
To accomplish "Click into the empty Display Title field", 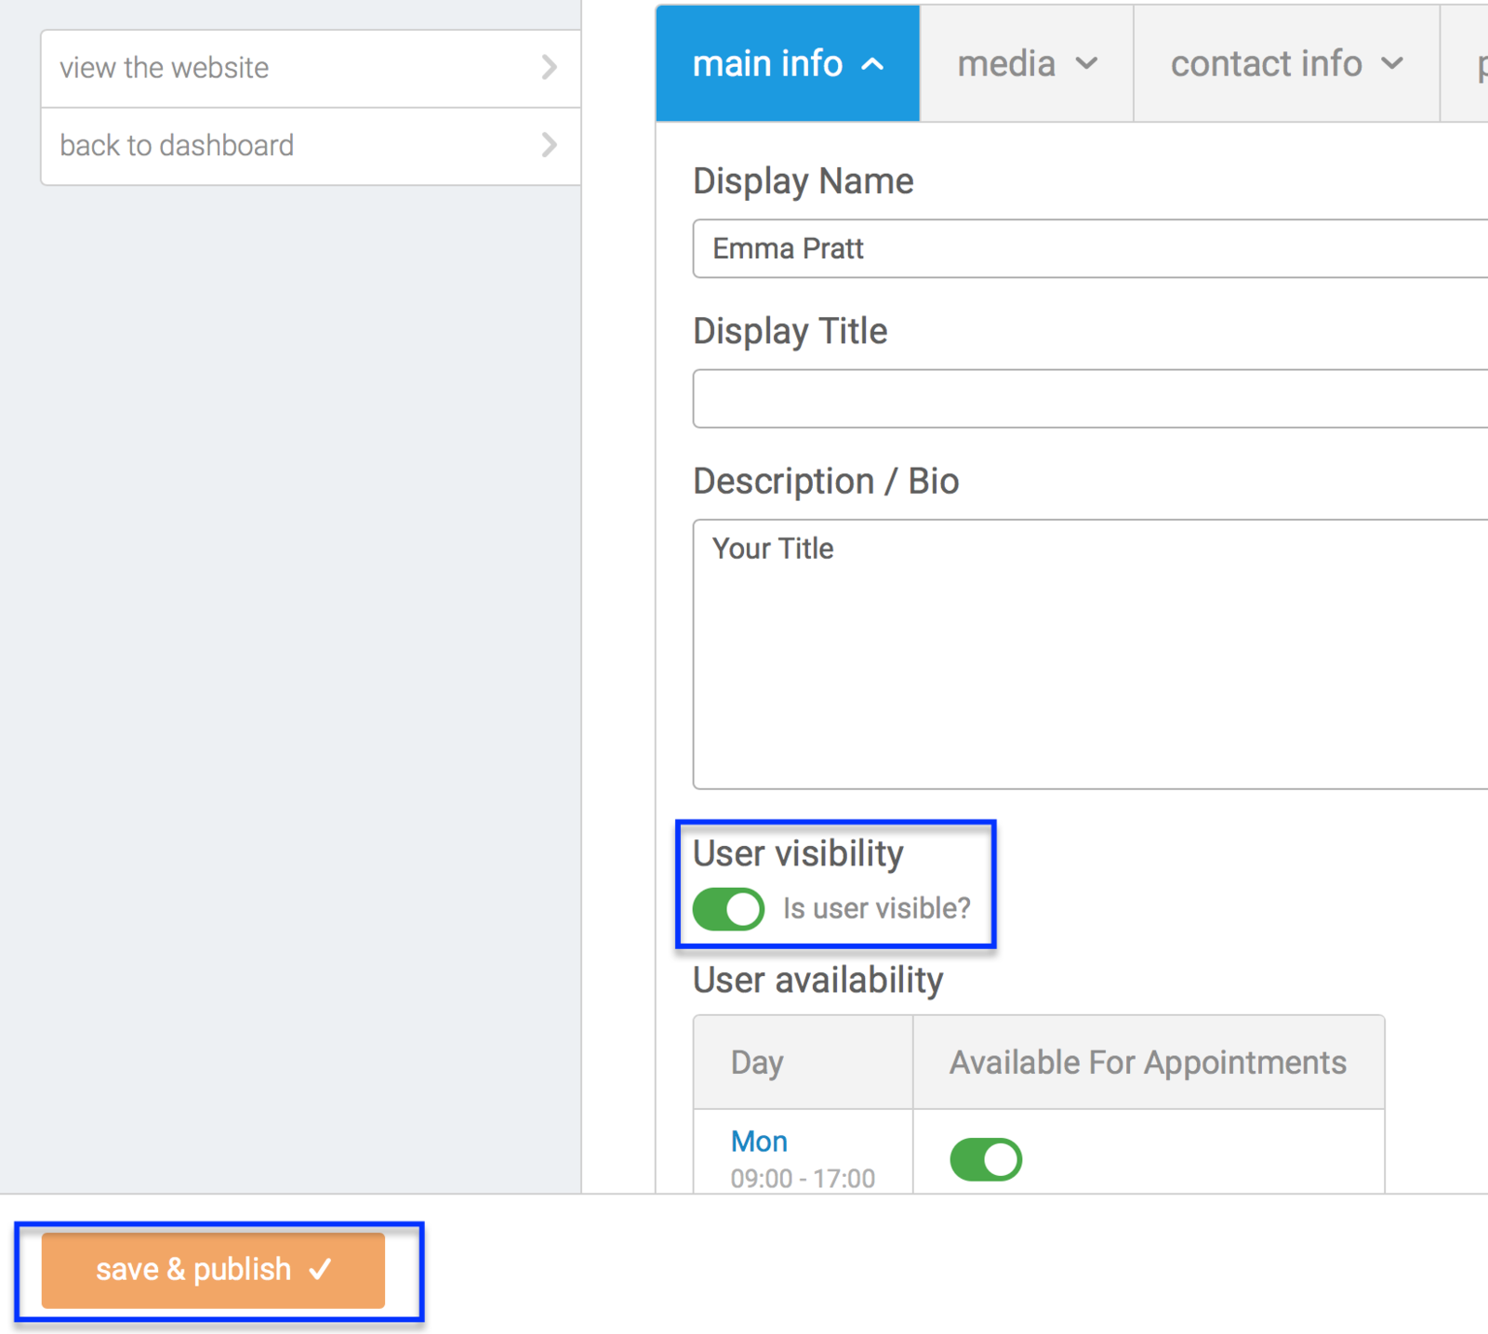I will (x=1088, y=399).
